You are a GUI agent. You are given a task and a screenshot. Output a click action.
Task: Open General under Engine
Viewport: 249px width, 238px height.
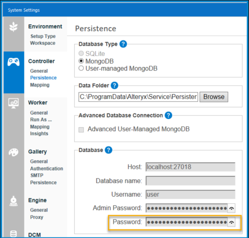pyautogui.click(x=39, y=210)
